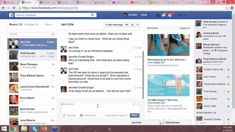Switch to the YouTube Max St... browser tab
Image resolution: width=235 pixels, height=132 pixels.
click(138, 2)
